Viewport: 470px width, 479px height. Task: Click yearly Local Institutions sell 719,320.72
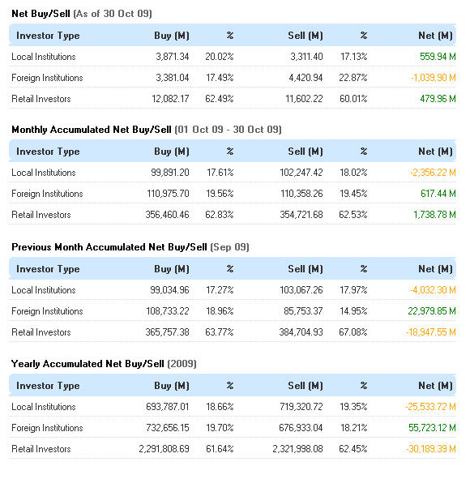point(301,407)
